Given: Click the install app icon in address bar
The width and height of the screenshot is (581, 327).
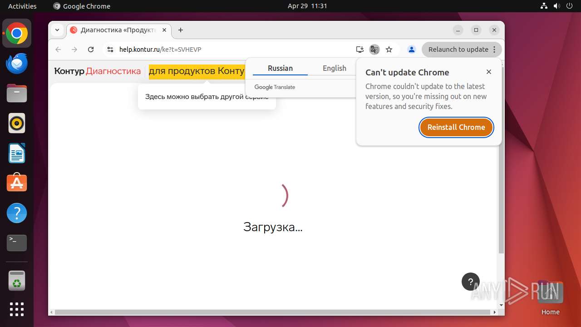Looking at the screenshot, I should click(x=360, y=50).
